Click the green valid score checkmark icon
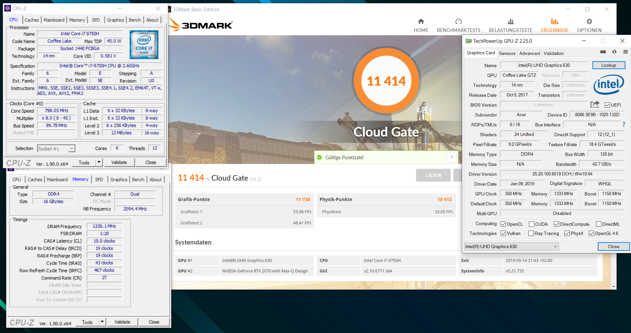 [x=319, y=157]
